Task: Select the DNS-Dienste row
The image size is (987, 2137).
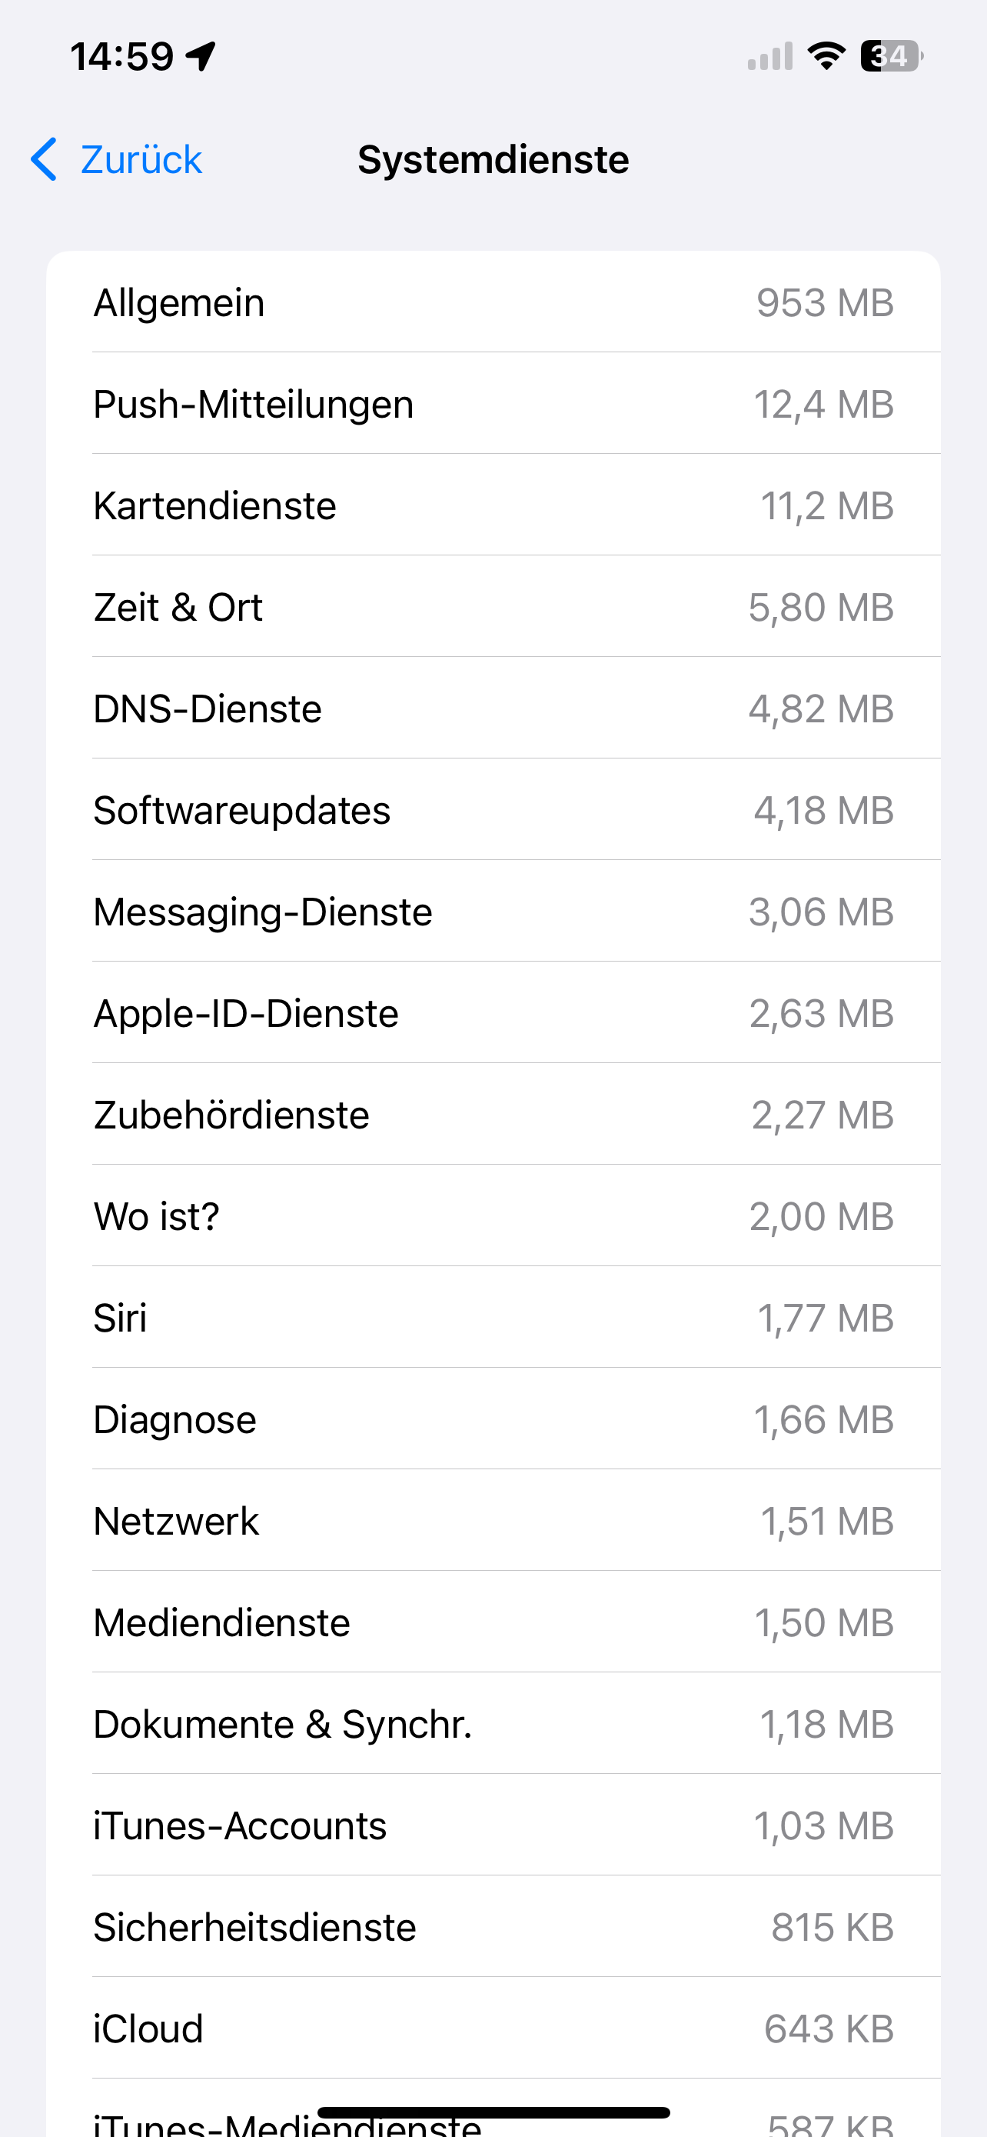Action: pyautogui.click(x=493, y=709)
